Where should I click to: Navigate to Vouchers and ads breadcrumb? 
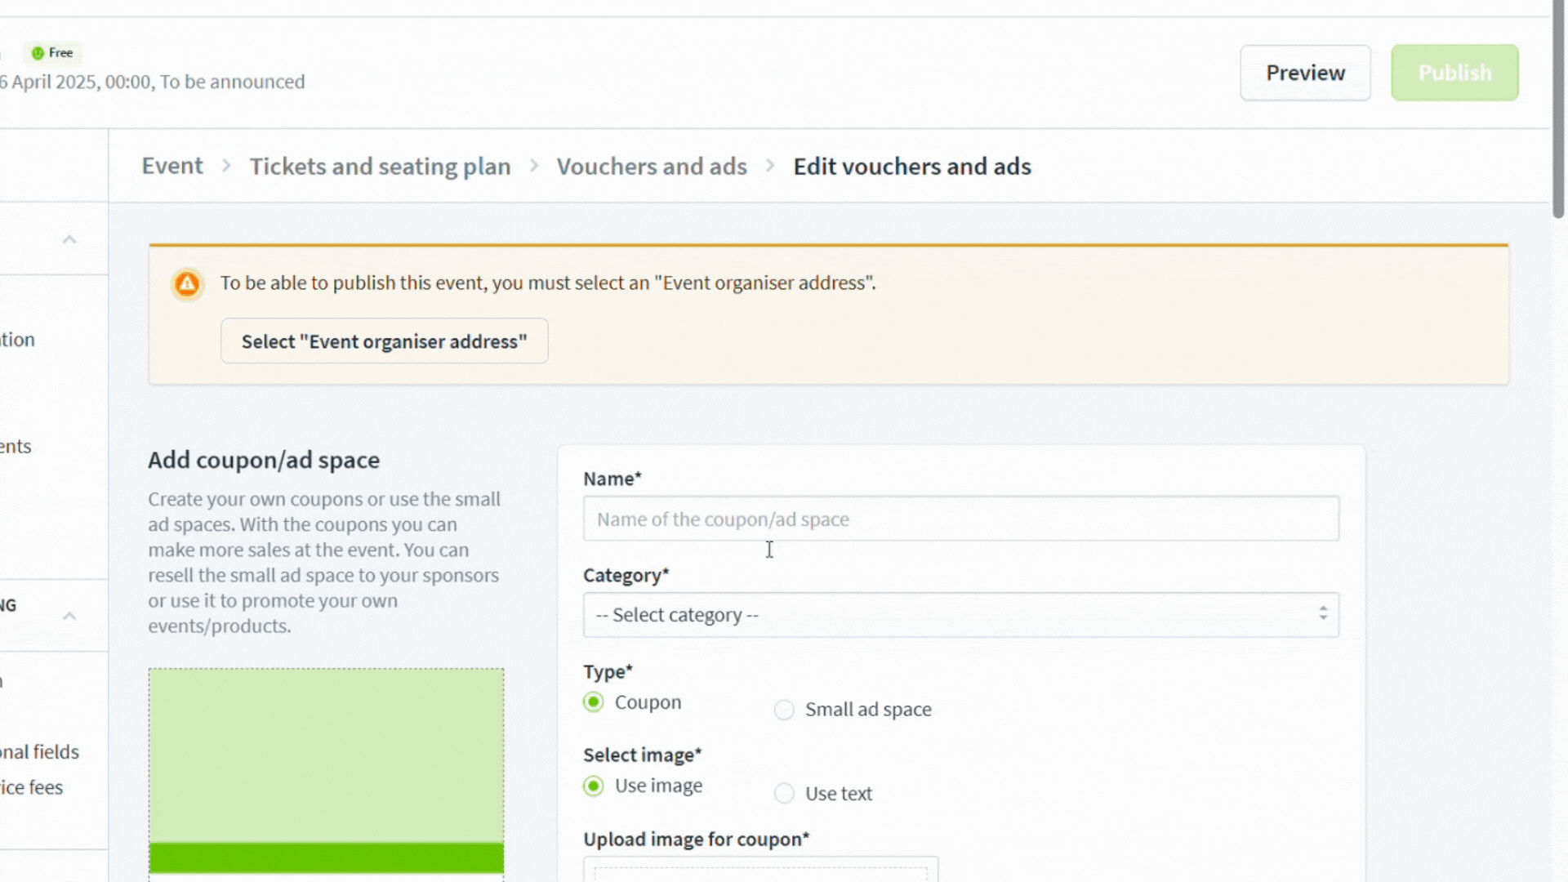(x=652, y=167)
